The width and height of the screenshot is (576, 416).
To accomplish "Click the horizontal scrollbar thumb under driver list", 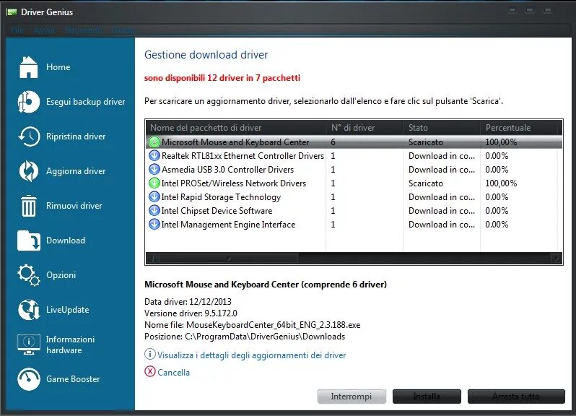I will 229,259.
